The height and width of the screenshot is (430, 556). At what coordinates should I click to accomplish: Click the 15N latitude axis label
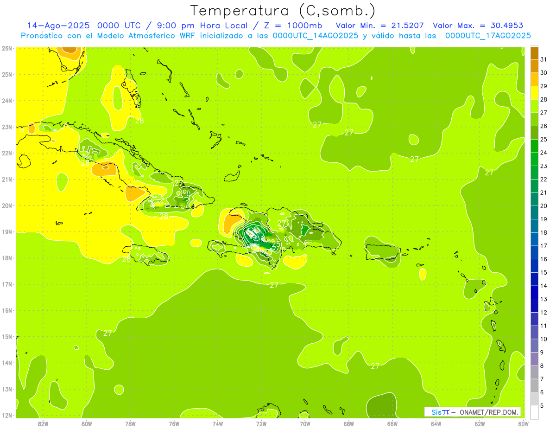[x=7, y=336]
